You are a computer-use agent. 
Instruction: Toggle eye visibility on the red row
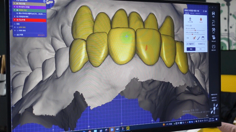point(17,20)
